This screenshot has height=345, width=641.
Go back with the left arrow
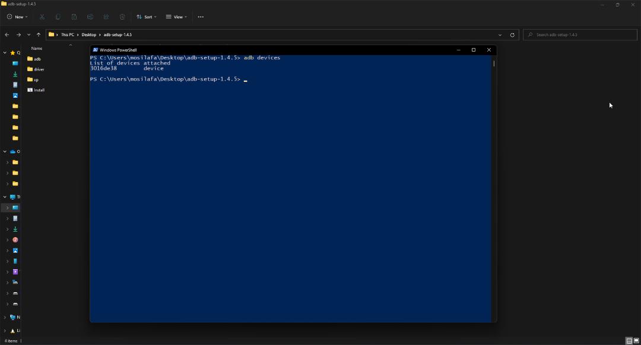(x=7, y=35)
